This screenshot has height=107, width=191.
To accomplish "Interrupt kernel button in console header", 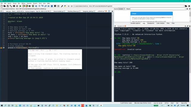I will click(x=185, y=26).
